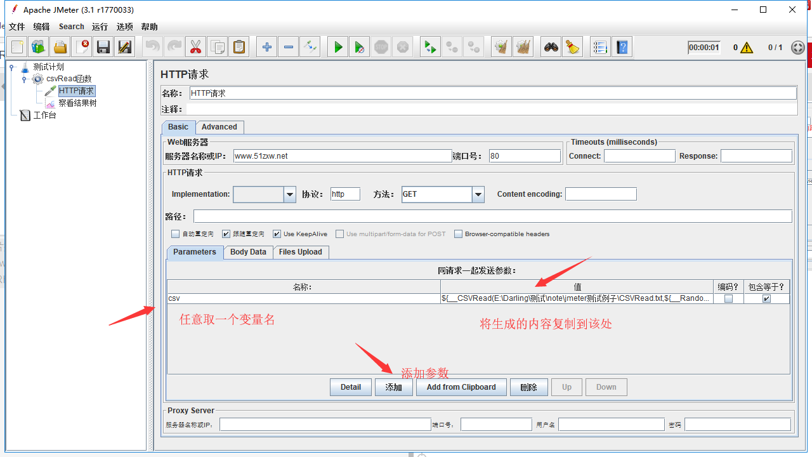Search the tree with binoculars icon
Image resolution: width=812 pixels, height=457 pixels.
[x=551, y=47]
